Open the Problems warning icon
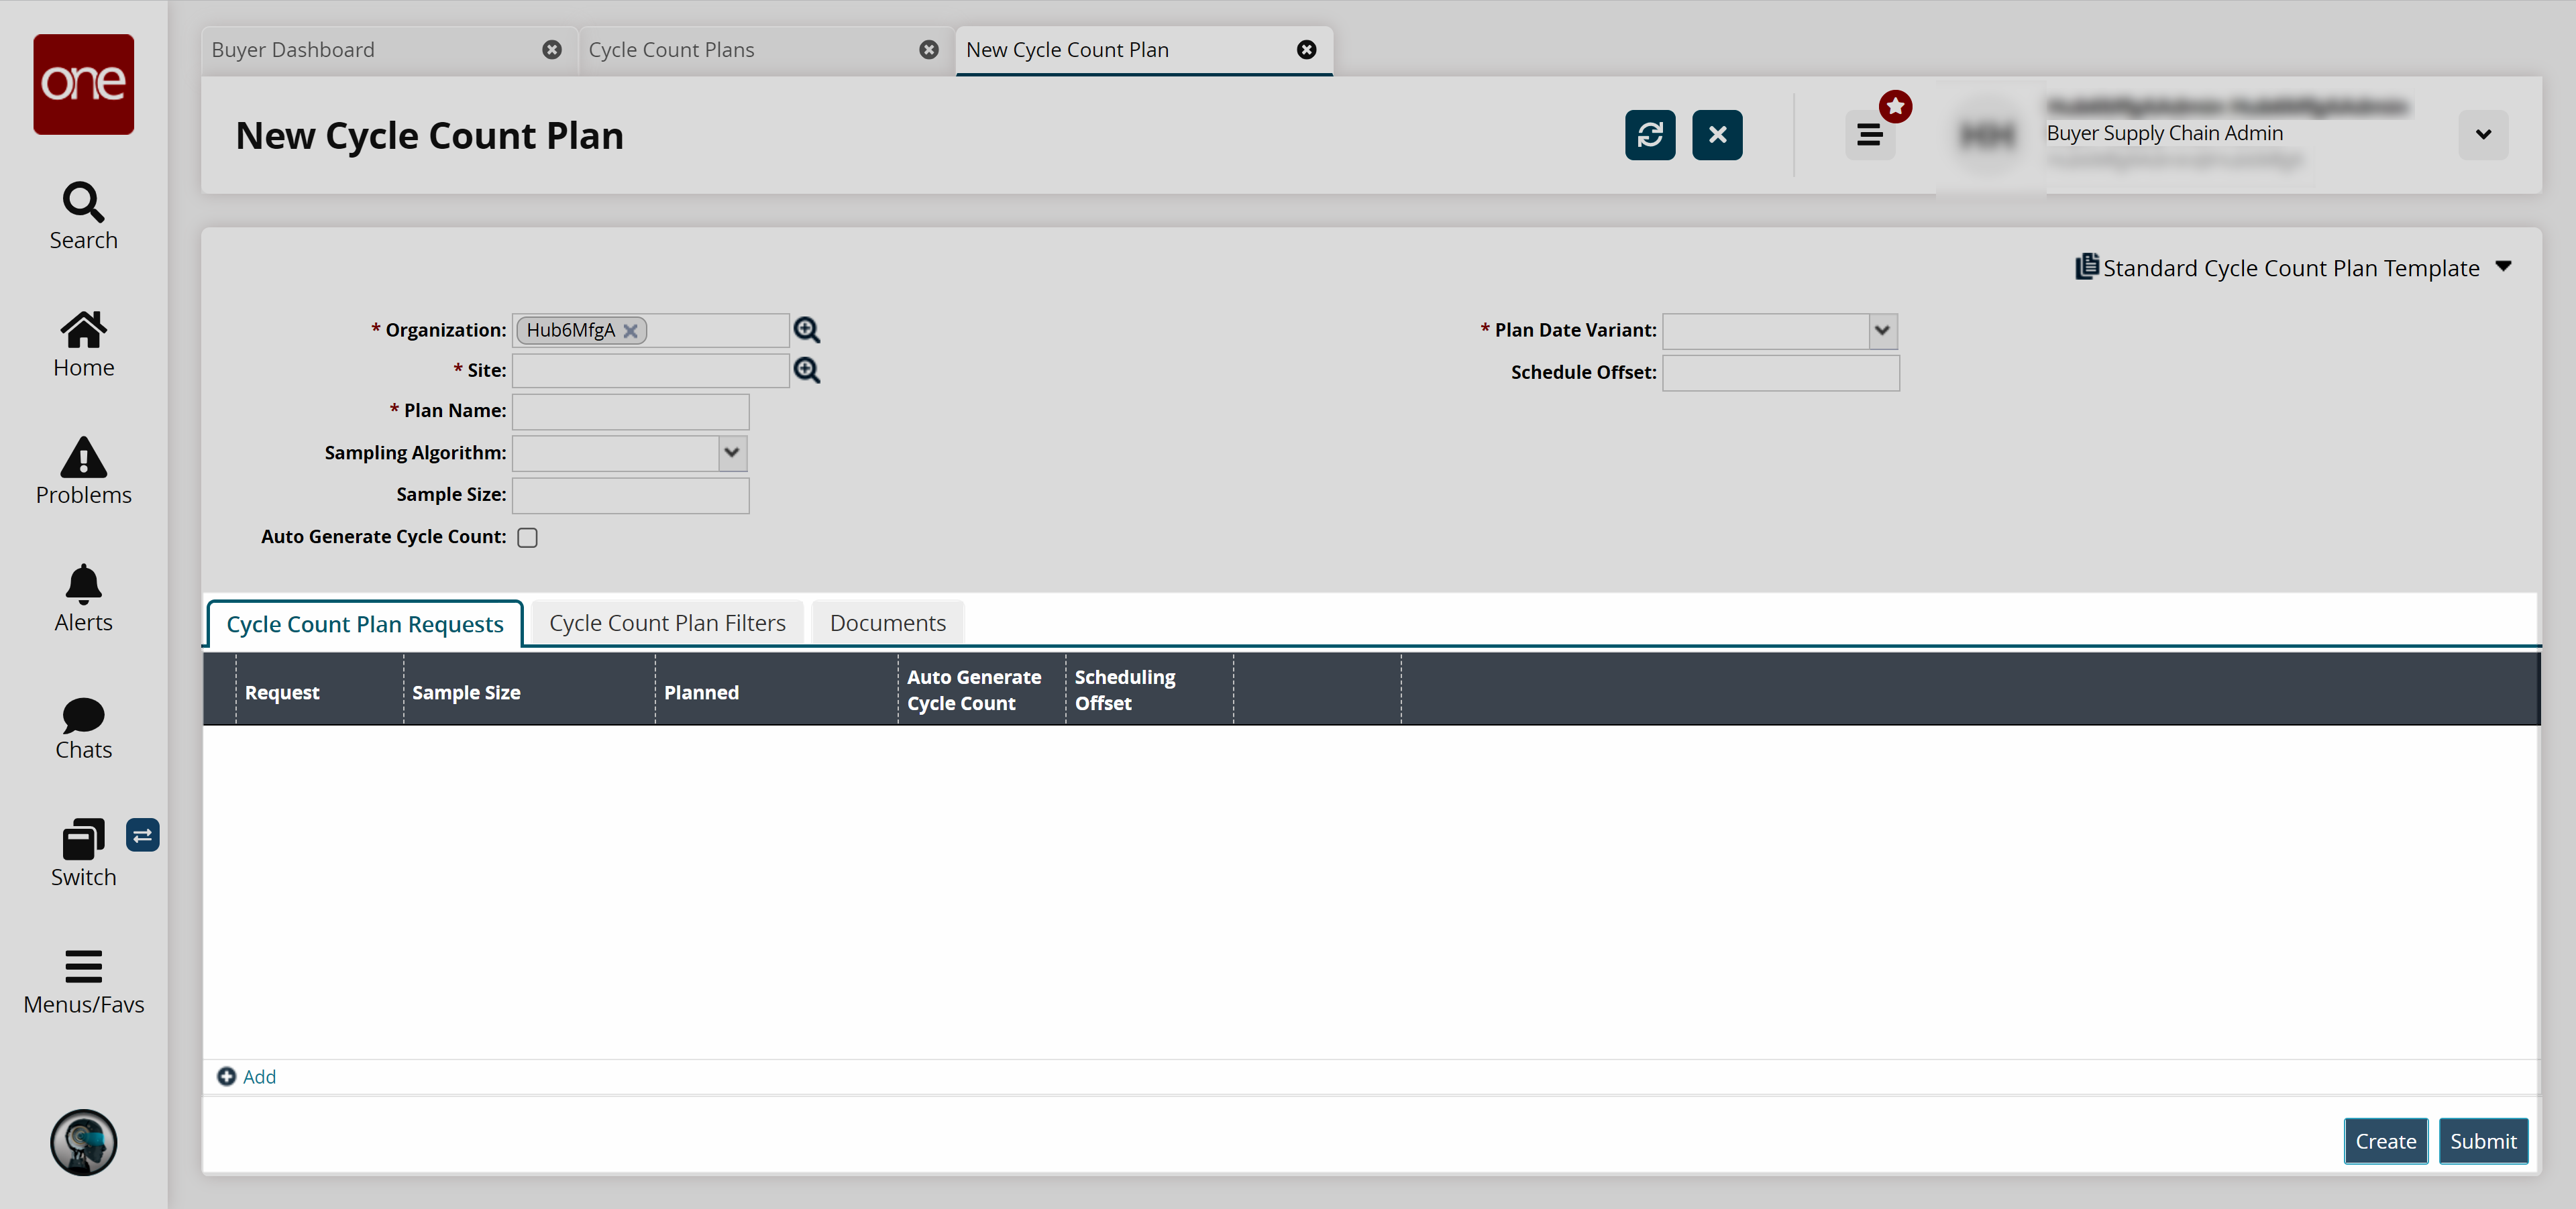The height and width of the screenshot is (1209, 2576). [x=83, y=471]
